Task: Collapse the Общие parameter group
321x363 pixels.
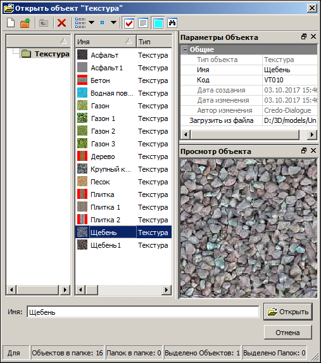Action: tap(185, 49)
